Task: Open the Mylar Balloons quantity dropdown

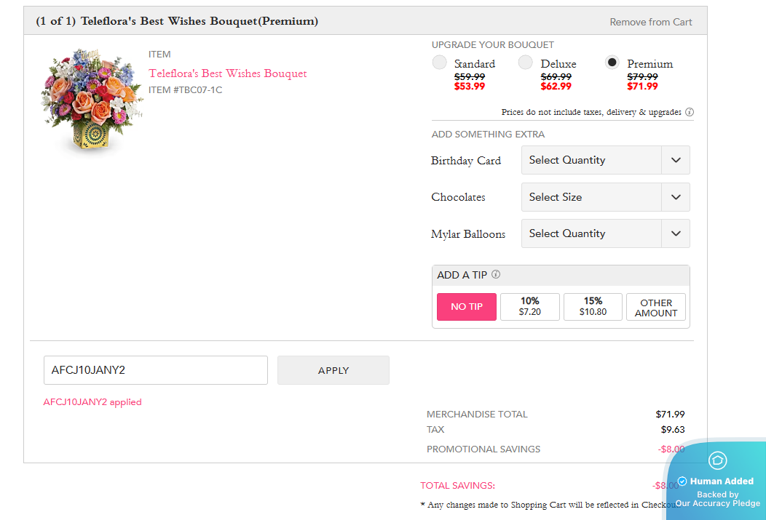Action: click(605, 233)
